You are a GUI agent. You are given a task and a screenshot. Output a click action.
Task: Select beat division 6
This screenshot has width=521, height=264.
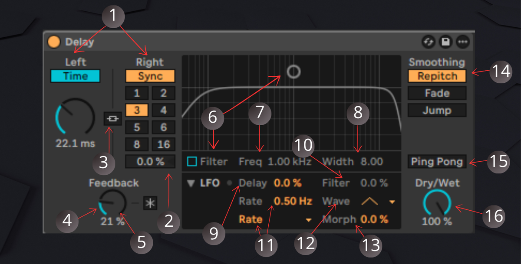pyautogui.click(x=163, y=127)
